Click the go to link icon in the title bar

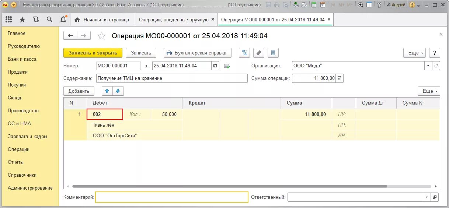tap(304, 5)
